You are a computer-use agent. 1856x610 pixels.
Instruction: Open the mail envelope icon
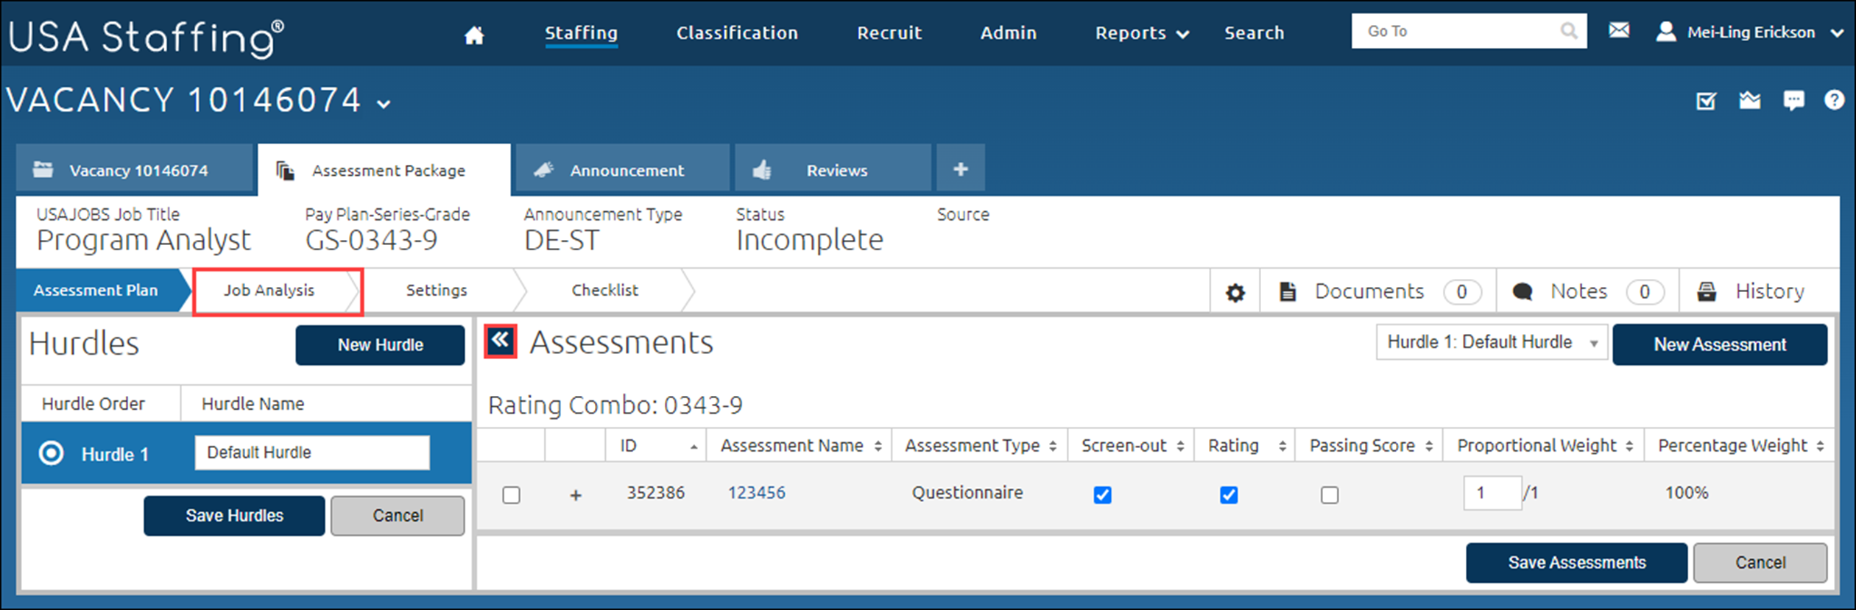[1619, 30]
